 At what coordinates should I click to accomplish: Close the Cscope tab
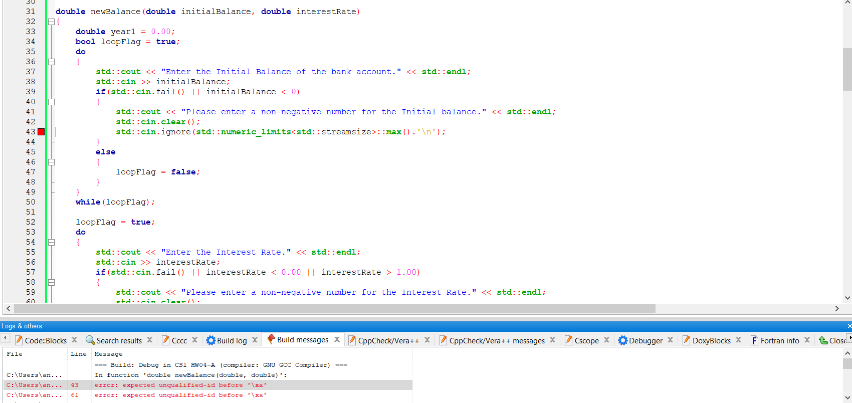(x=607, y=340)
